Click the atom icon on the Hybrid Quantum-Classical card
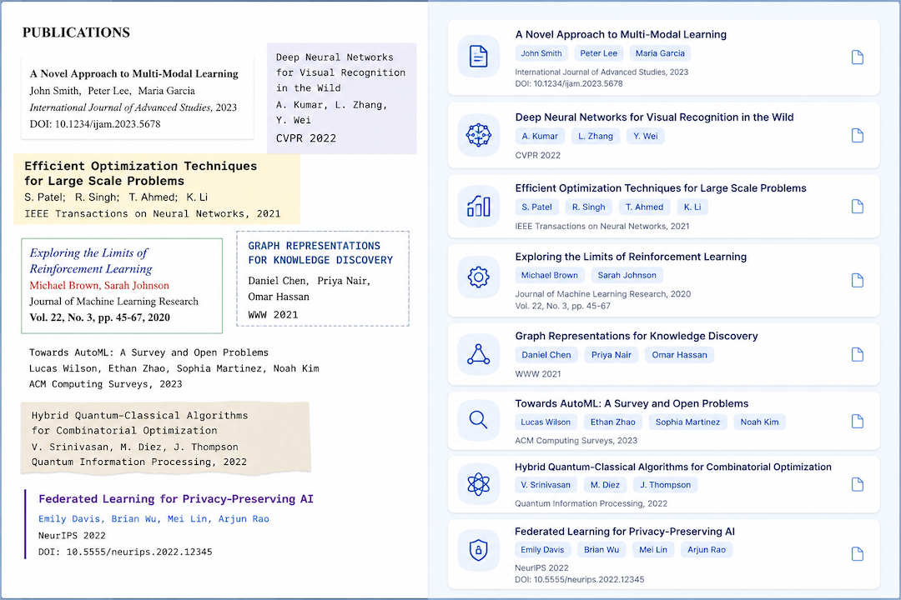 (478, 484)
